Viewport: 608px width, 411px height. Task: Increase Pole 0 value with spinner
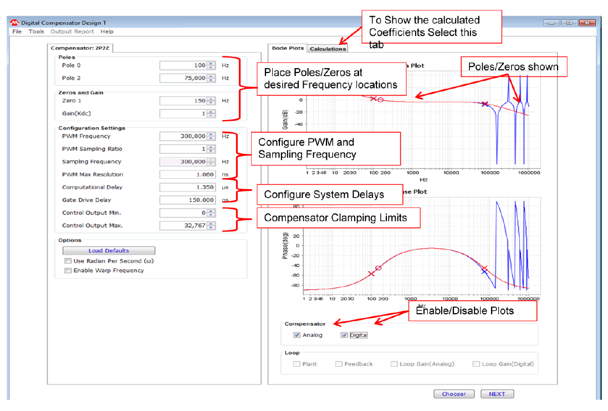click(x=211, y=64)
